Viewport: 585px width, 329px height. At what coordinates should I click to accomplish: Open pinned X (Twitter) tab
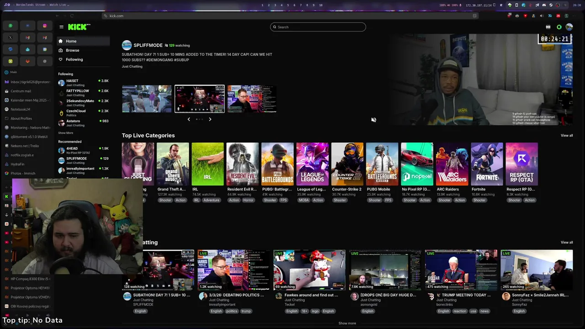coord(11,37)
